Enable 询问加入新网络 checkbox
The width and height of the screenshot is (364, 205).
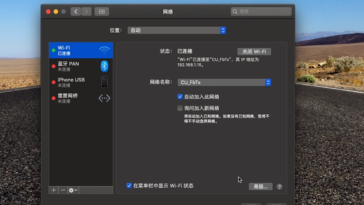[x=180, y=108]
